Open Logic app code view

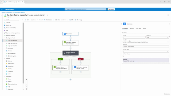(x=13, y=43)
